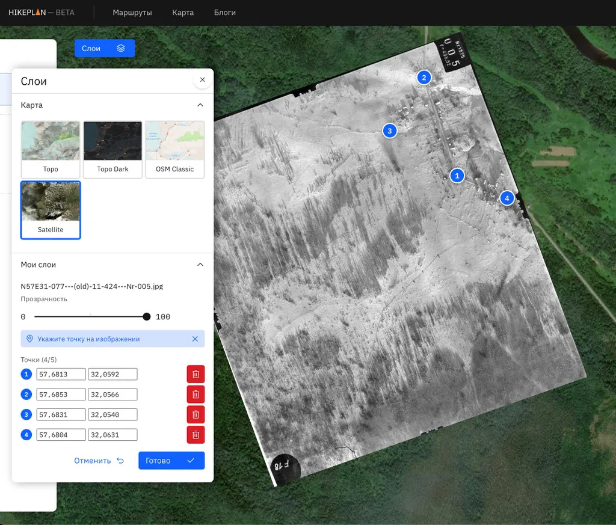The image size is (616, 525).
Task: Click map marker 2 on the aerial photo
Action: click(424, 78)
